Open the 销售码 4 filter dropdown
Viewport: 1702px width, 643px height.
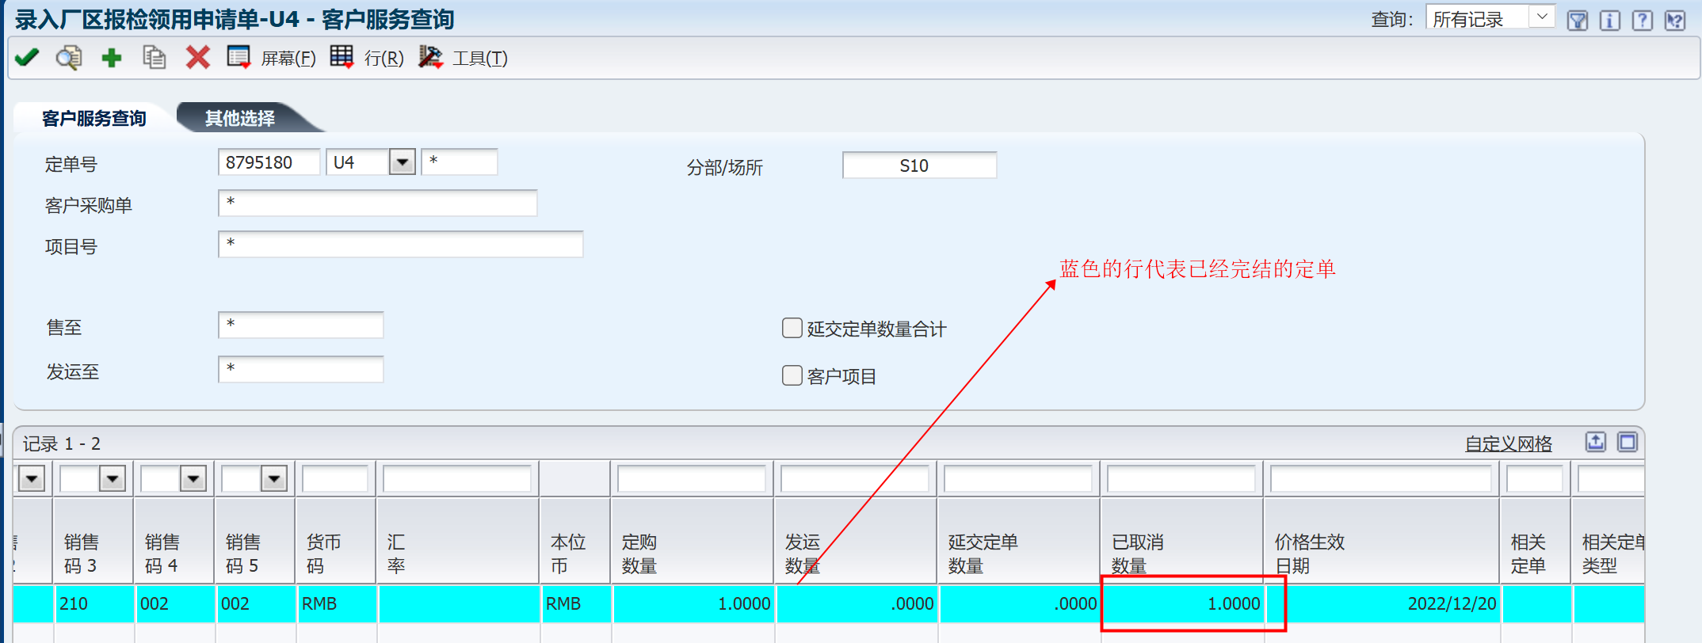pyautogui.click(x=193, y=478)
